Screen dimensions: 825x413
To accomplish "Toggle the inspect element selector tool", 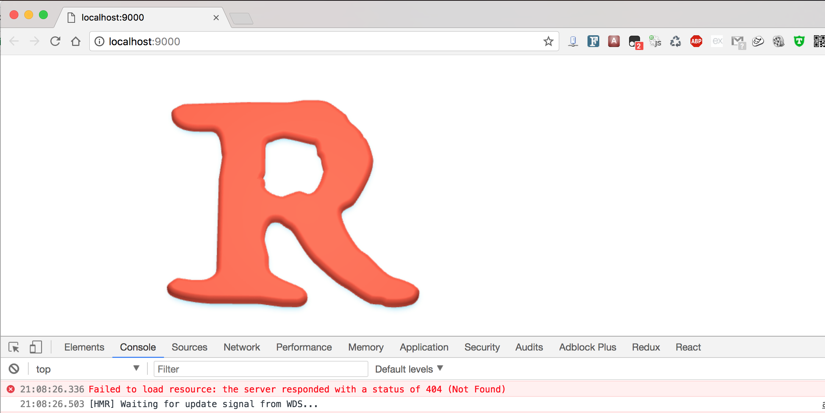I will 14,347.
